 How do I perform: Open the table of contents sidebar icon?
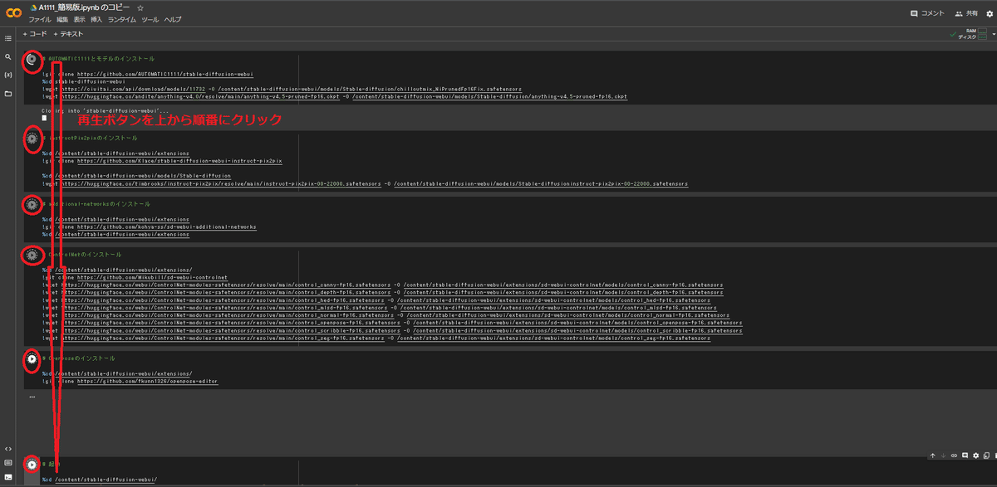pyautogui.click(x=8, y=38)
